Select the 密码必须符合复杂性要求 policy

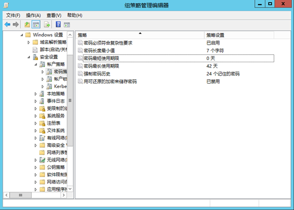(108, 43)
